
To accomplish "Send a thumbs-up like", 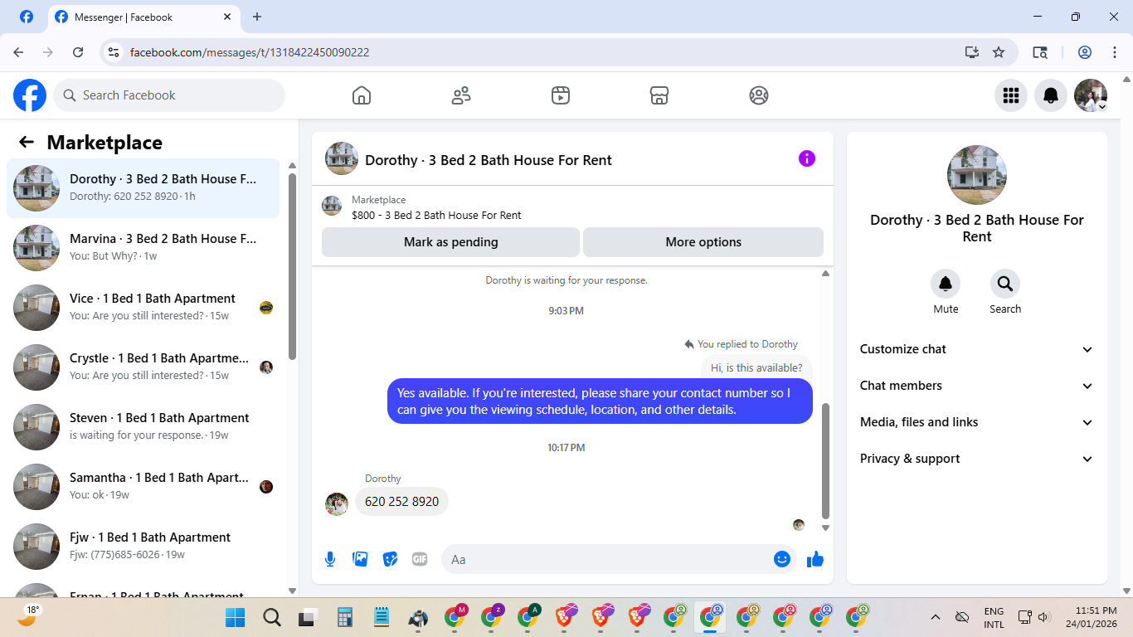I will point(815,559).
